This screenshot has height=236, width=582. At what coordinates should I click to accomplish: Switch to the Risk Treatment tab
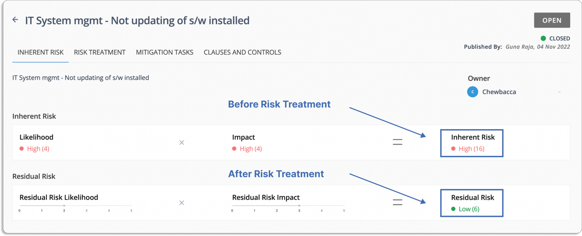[100, 52]
